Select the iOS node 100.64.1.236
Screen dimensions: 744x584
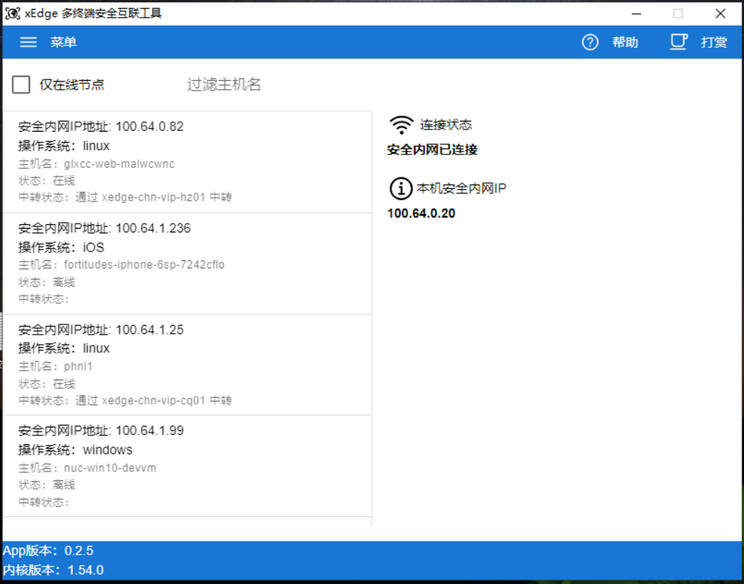(x=187, y=263)
